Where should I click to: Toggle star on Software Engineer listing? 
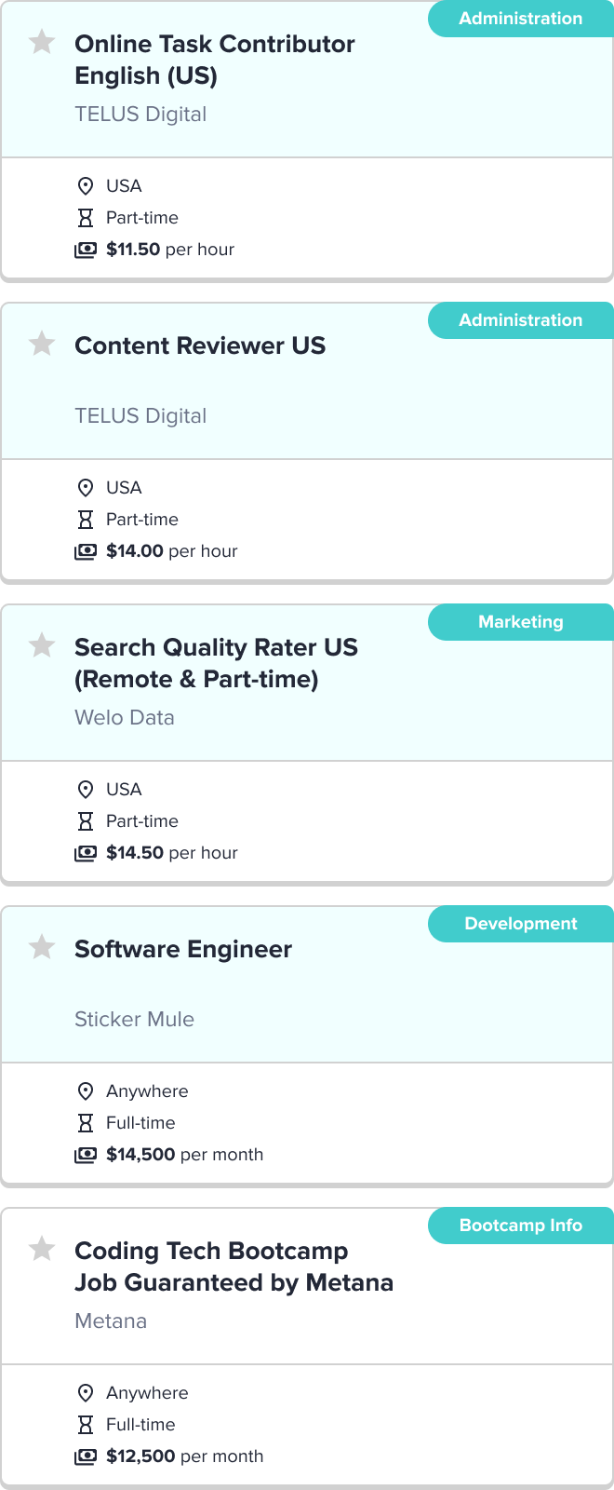(42, 947)
